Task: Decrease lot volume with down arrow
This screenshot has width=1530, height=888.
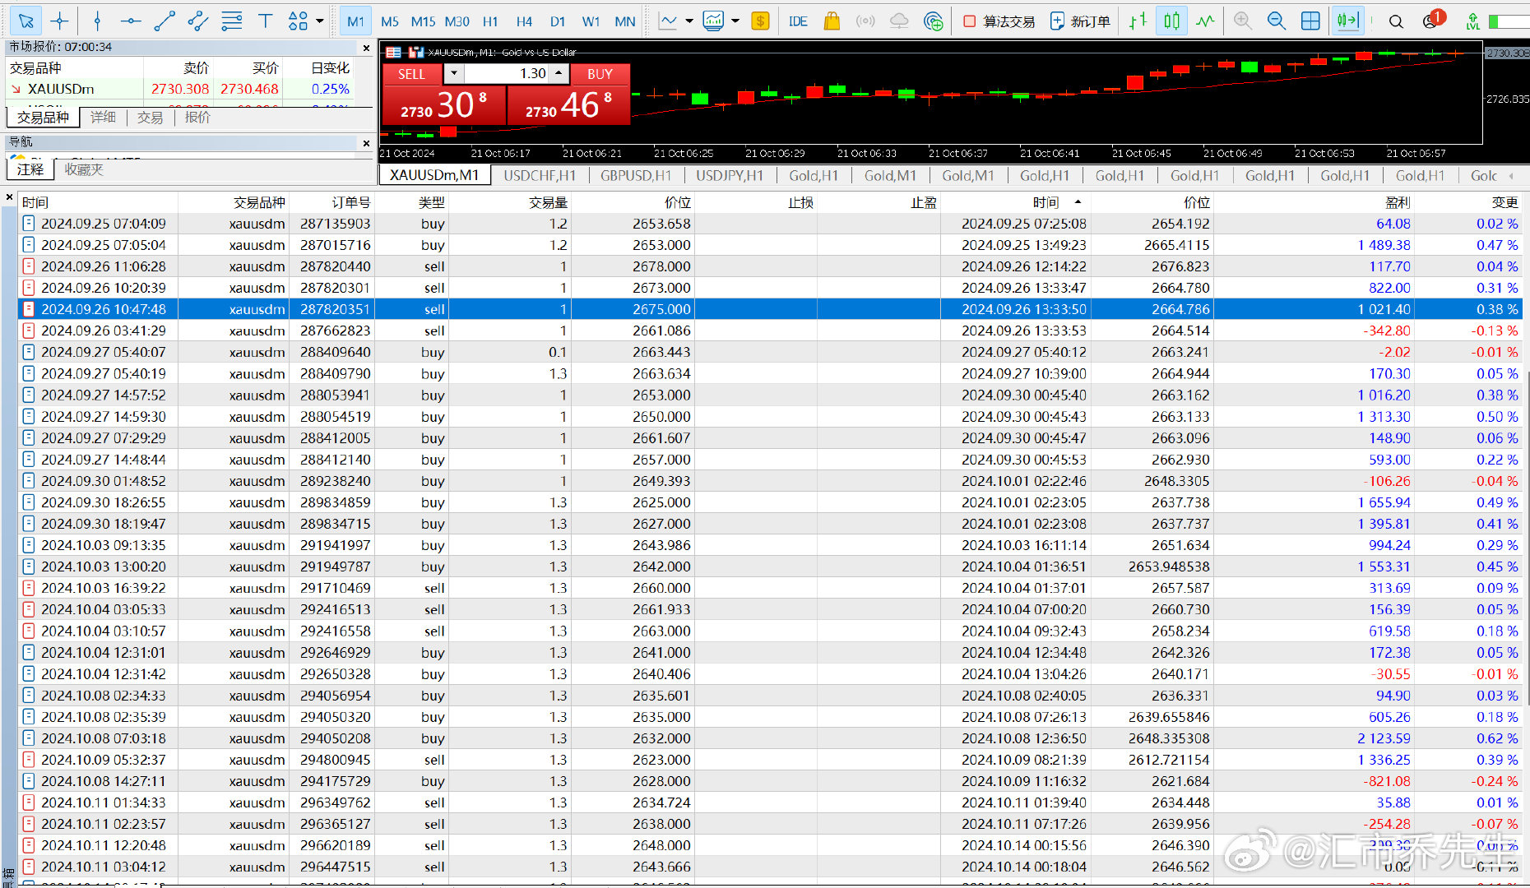Action: 453,73
